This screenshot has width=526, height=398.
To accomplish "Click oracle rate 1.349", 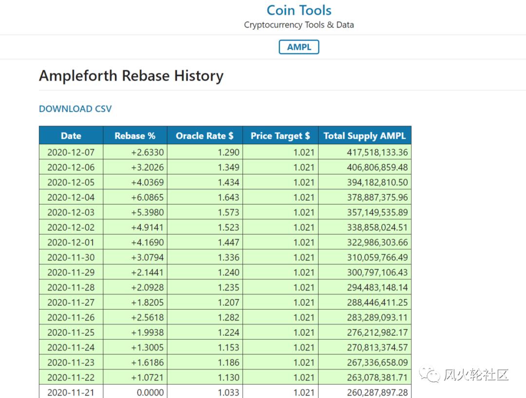I will point(228,167).
